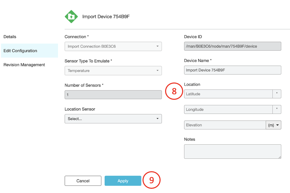Go to the Details tab
The width and height of the screenshot is (290, 193).
[x=10, y=37]
